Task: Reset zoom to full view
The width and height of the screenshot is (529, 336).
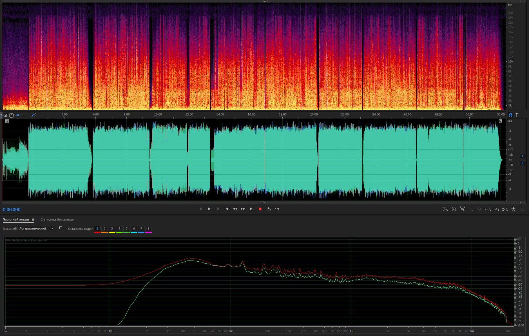Action: point(513,209)
